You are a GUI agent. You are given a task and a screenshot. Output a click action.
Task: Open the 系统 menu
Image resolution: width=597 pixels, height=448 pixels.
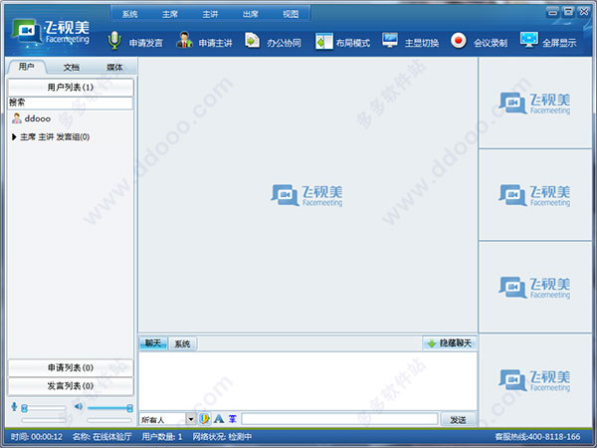click(129, 14)
